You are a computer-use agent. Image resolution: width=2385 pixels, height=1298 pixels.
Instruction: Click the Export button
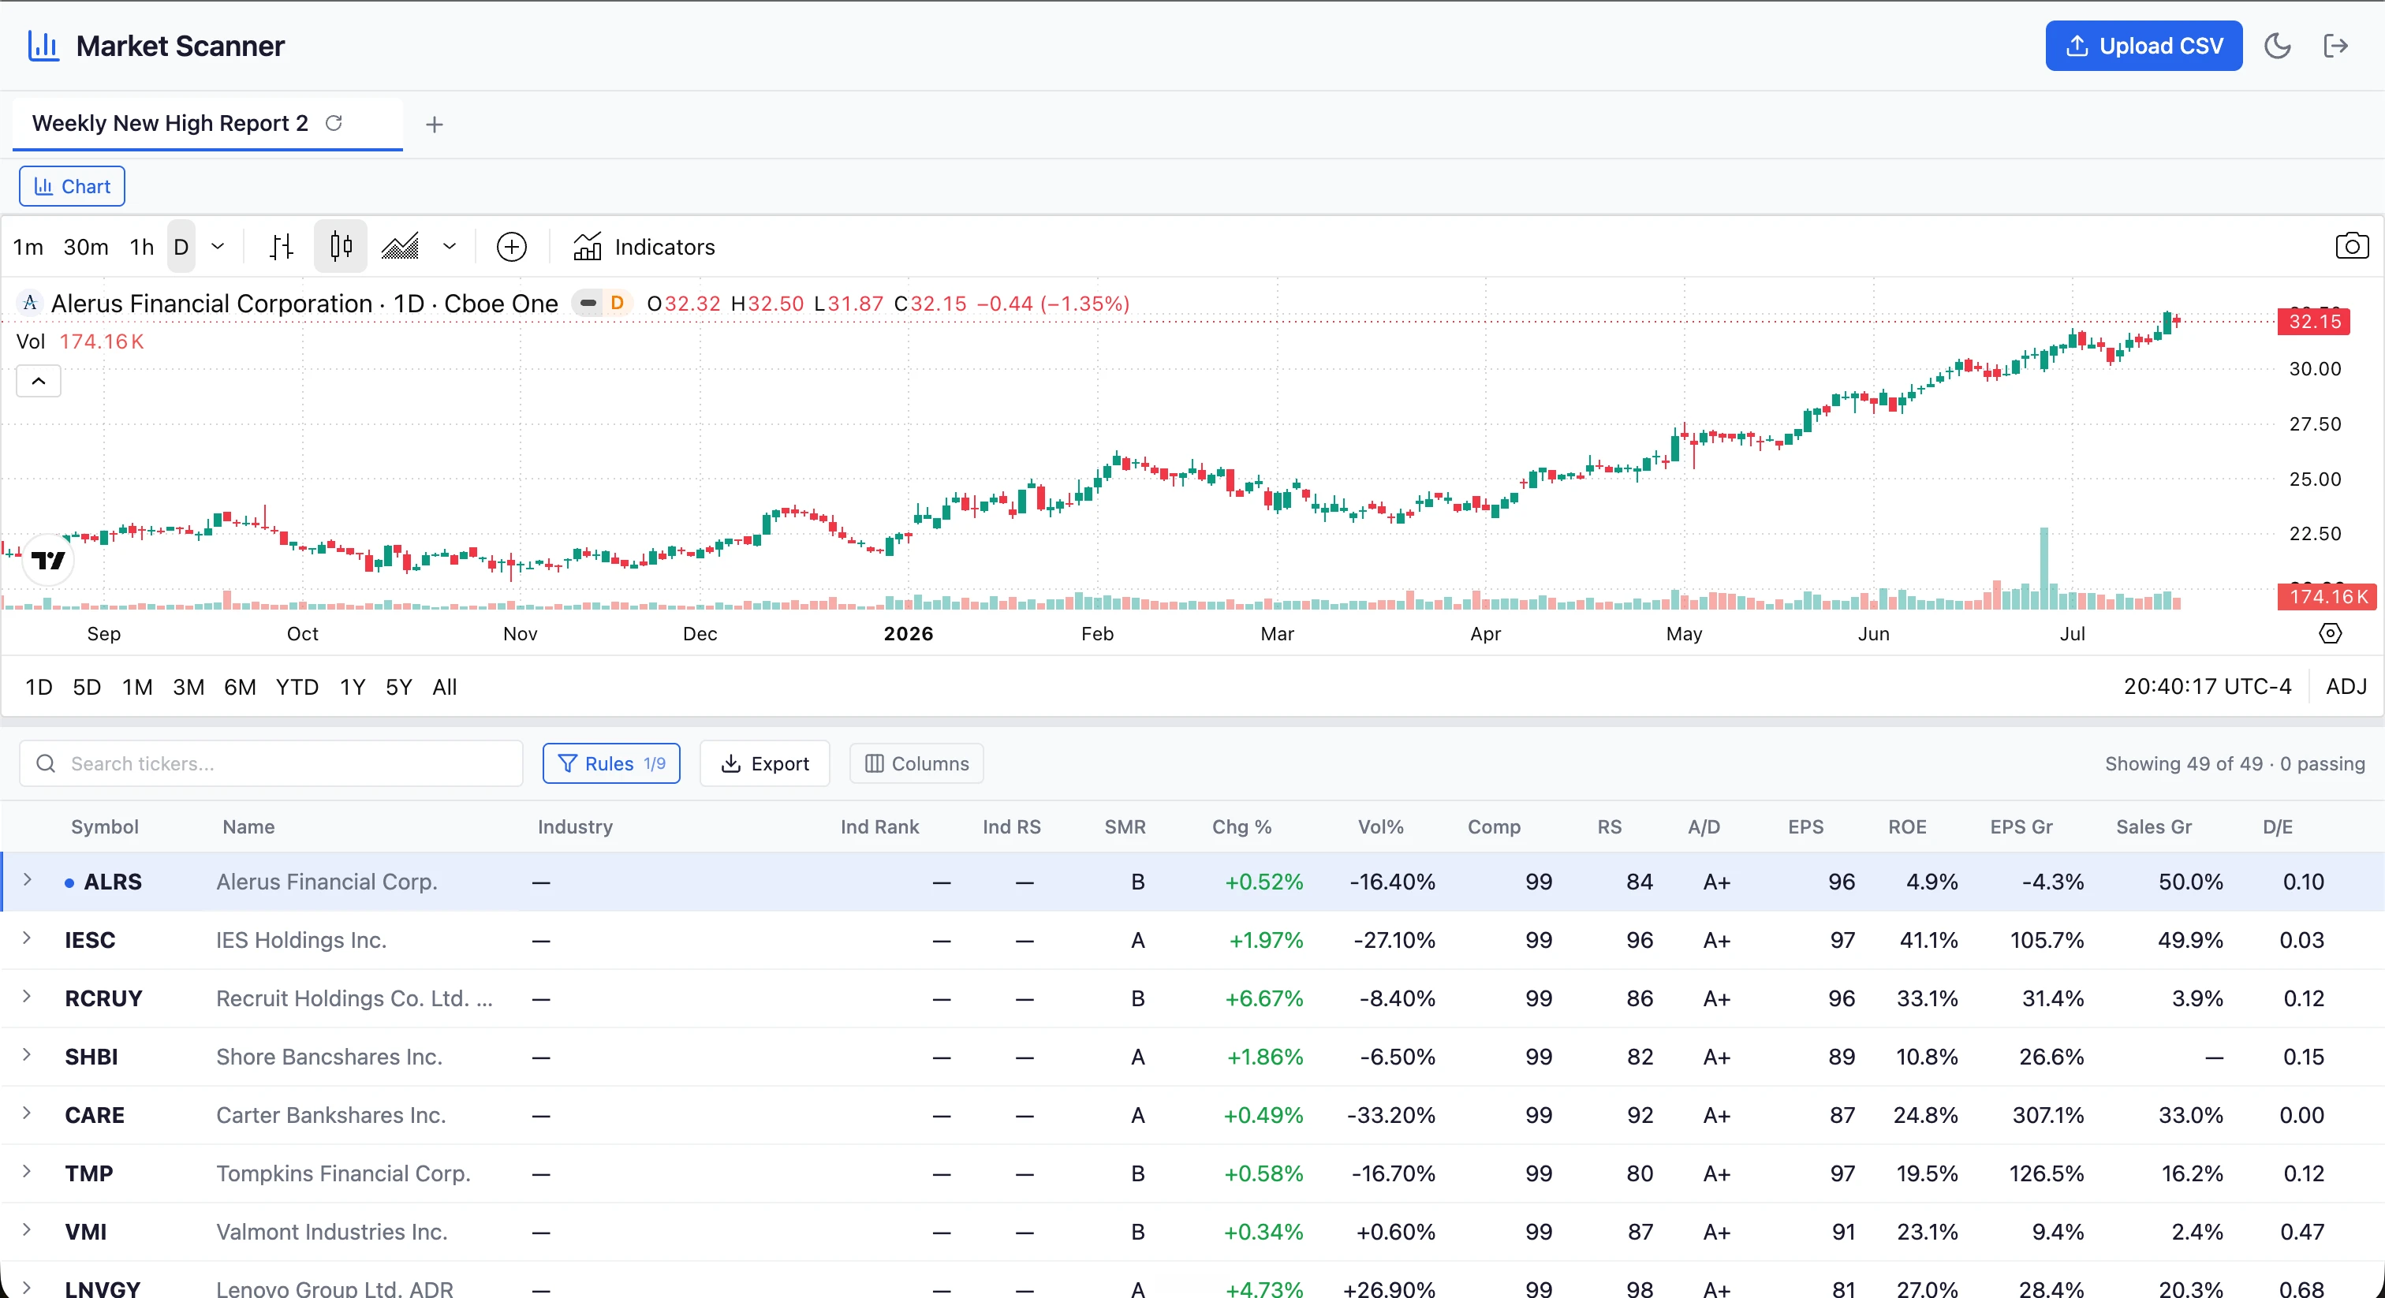[765, 764]
